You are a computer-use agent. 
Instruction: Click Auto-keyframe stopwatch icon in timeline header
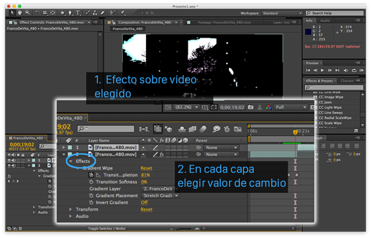tap(227, 129)
